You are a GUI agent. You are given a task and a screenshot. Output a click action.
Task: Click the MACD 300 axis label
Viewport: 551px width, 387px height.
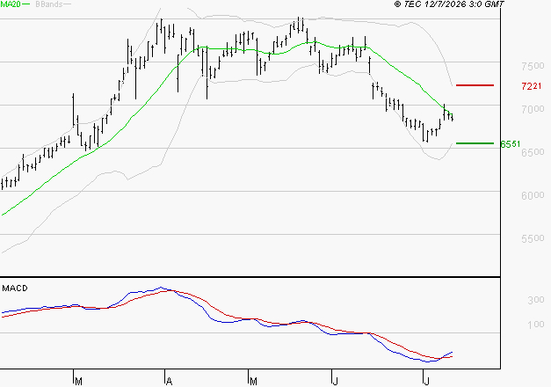pyautogui.click(x=536, y=300)
